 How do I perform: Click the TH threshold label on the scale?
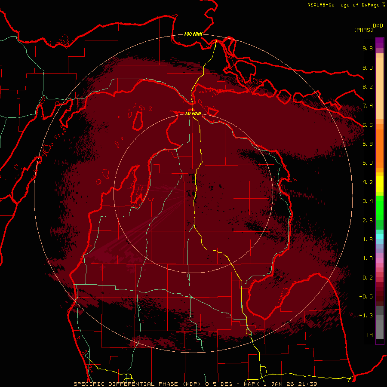[x=369, y=335]
